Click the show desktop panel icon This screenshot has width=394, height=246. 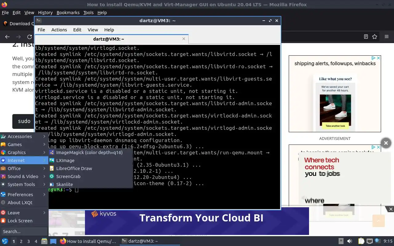point(53,241)
